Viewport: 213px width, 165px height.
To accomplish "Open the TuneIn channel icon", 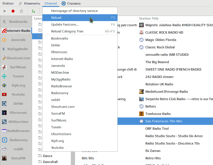I will (4, 76).
